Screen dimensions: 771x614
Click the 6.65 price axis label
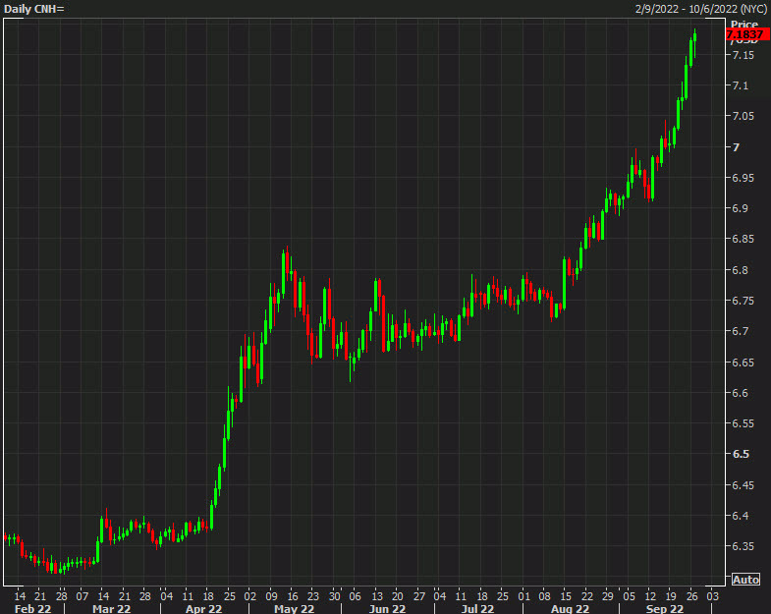click(x=743, y=363)
